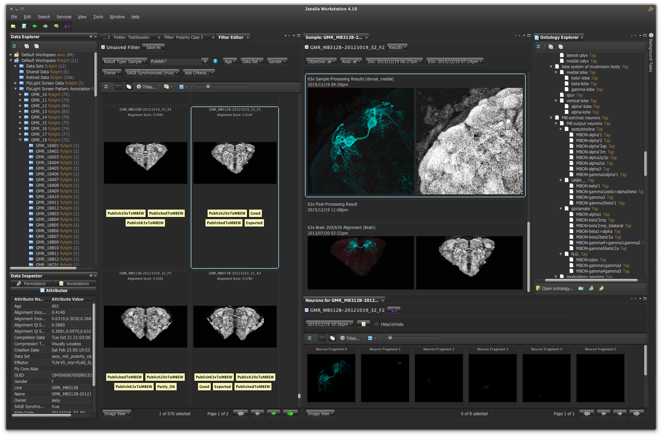Open the Services menu

[64, 17]
